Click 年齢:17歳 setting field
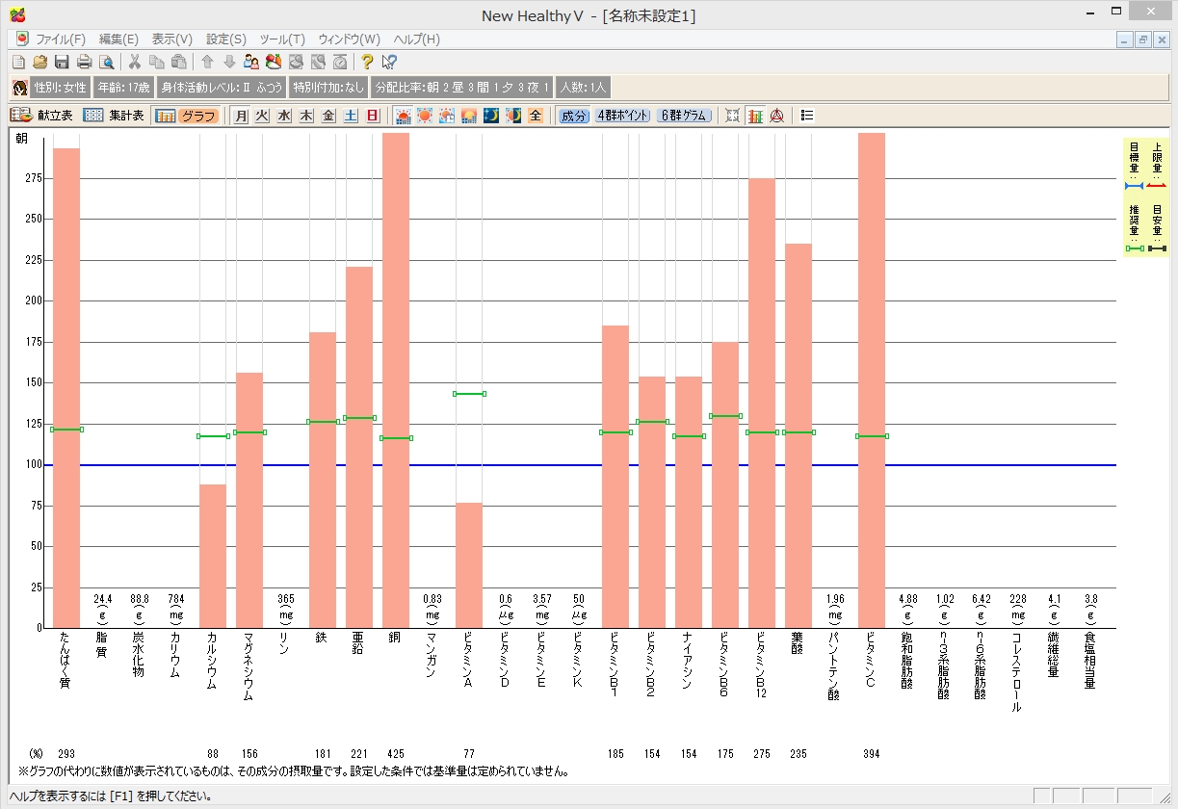Screen dimensions: 1178x809 click(124, 88)
